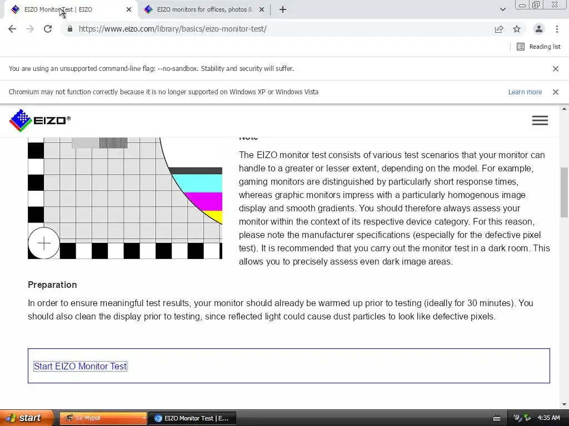Close the EIZO monitors for offices tab
This screenshot has width=569, height=426.
tap(262, 9)
